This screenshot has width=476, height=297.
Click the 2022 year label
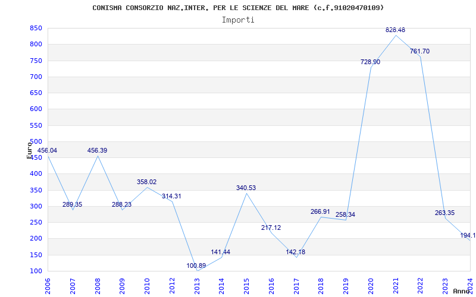421,286
